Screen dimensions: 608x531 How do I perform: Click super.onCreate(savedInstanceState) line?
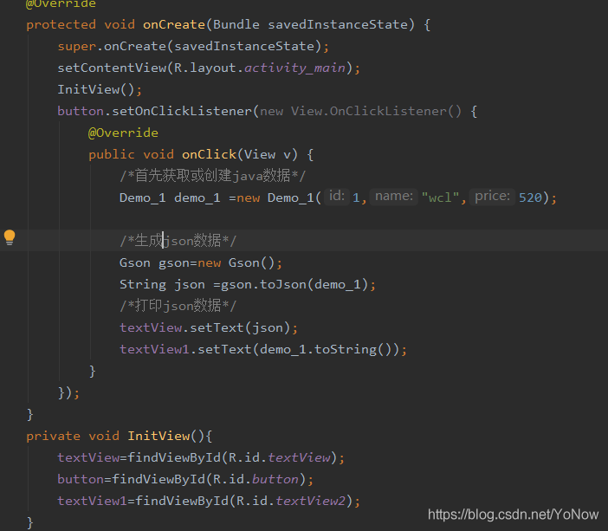(193, 47)
